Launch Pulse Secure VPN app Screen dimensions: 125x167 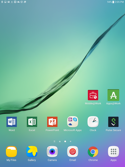(113, 122)
